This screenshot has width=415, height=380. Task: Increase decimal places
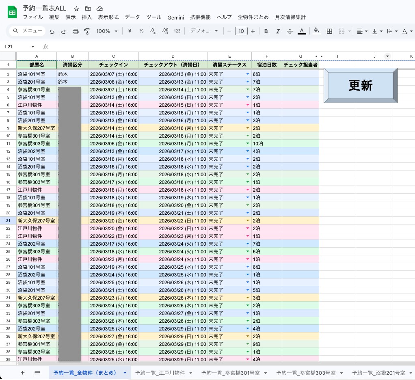(165, 31)
